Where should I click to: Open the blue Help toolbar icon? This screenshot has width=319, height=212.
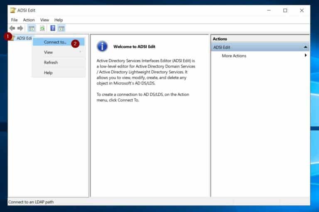click(53, 28)
